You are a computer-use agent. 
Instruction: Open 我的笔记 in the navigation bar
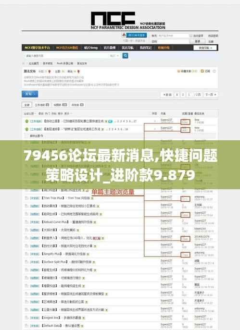[146, 48]
